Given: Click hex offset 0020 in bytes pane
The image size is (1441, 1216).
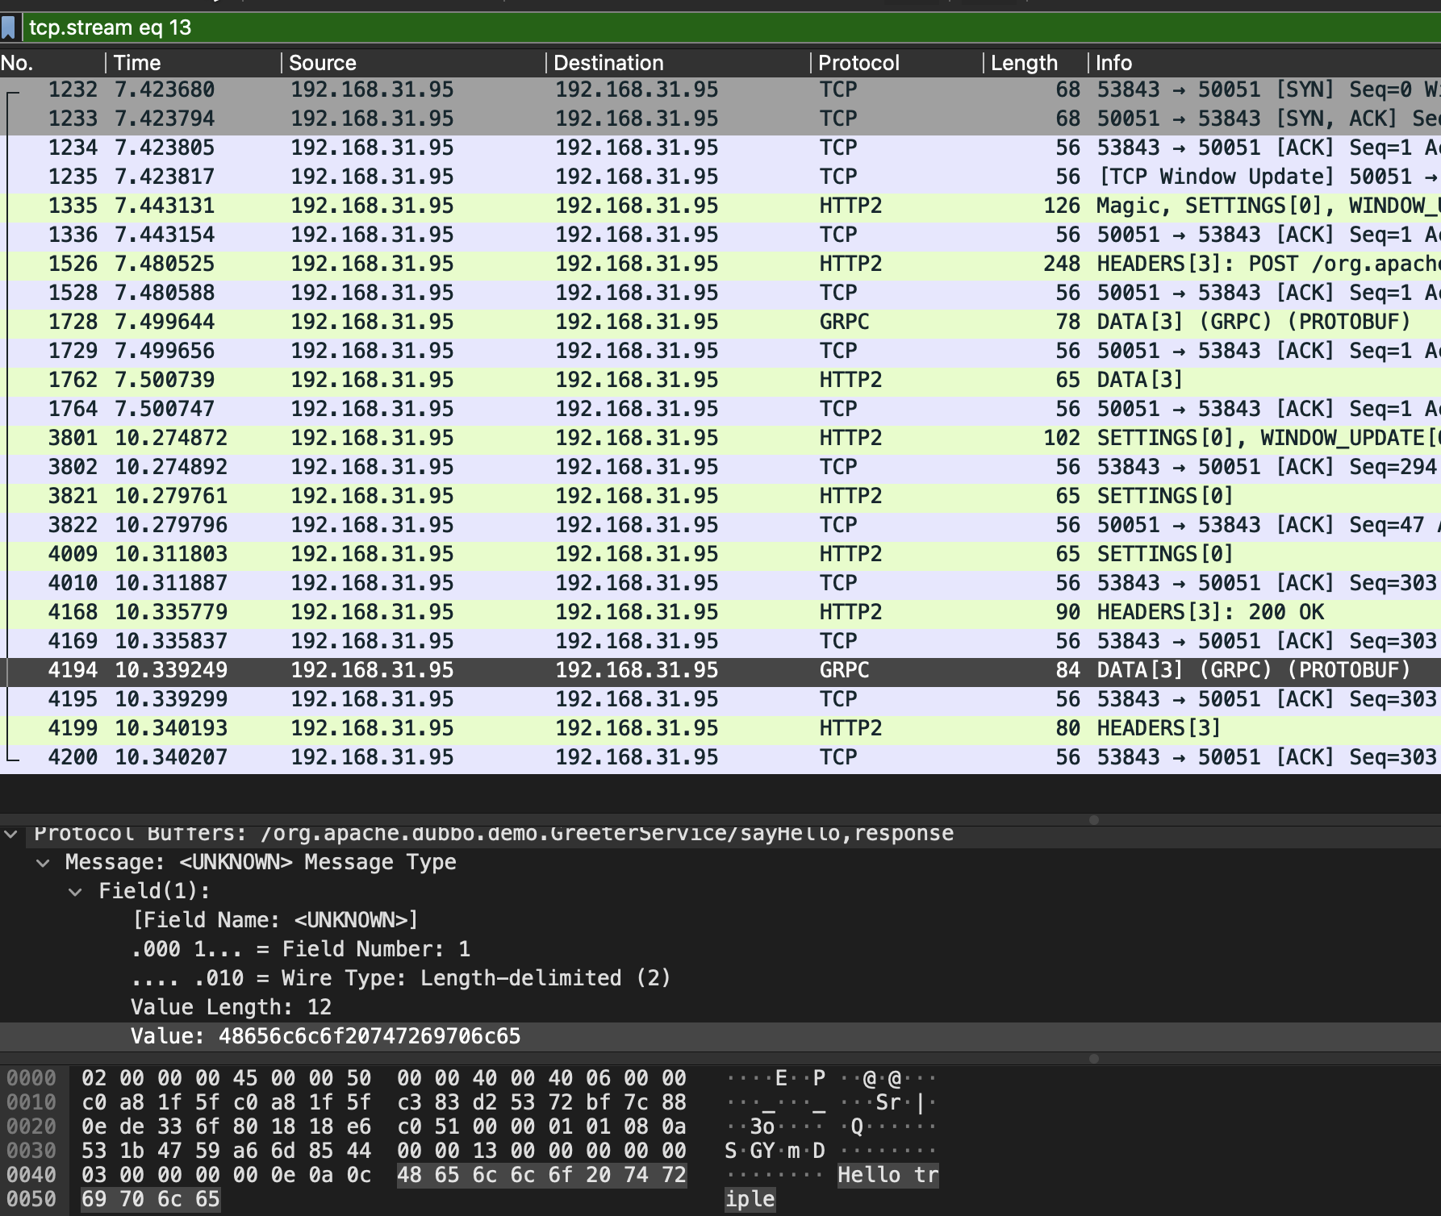Looking at the screenshot, I should [32, 1126].
